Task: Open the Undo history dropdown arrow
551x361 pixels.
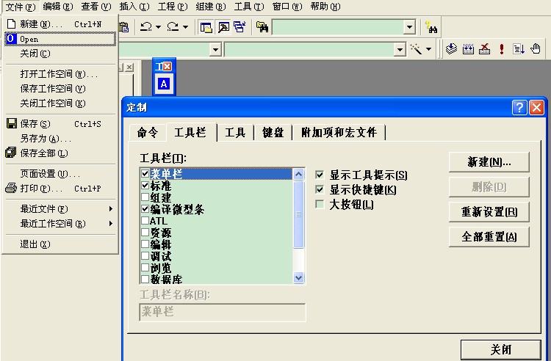Action: coord(158,27)
